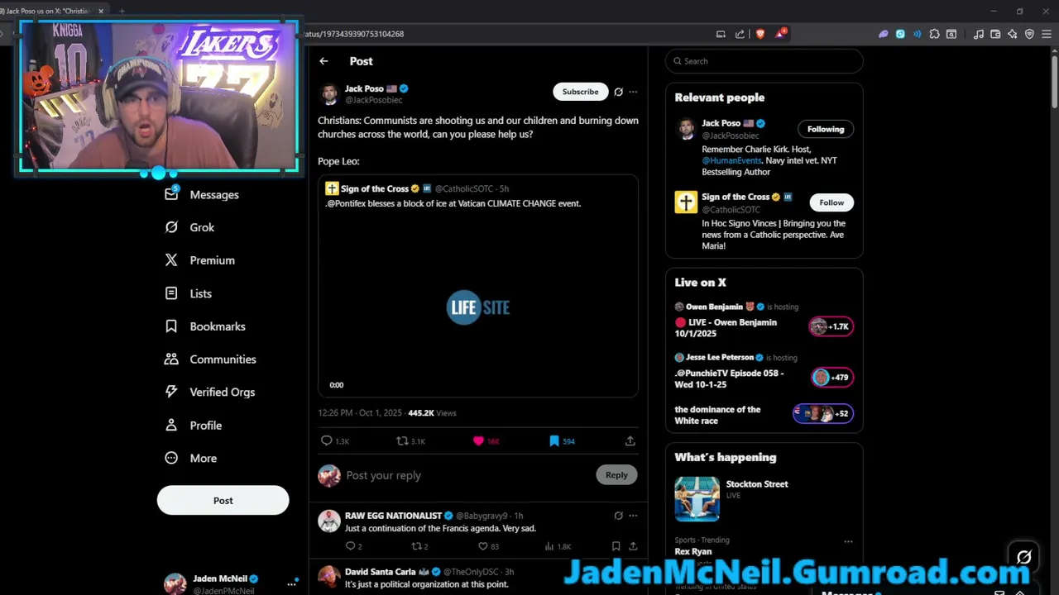Open the dominance of the White race space
Image resolution: width=1059 pixels, height=595 pixels.
[x=717, y=415]
